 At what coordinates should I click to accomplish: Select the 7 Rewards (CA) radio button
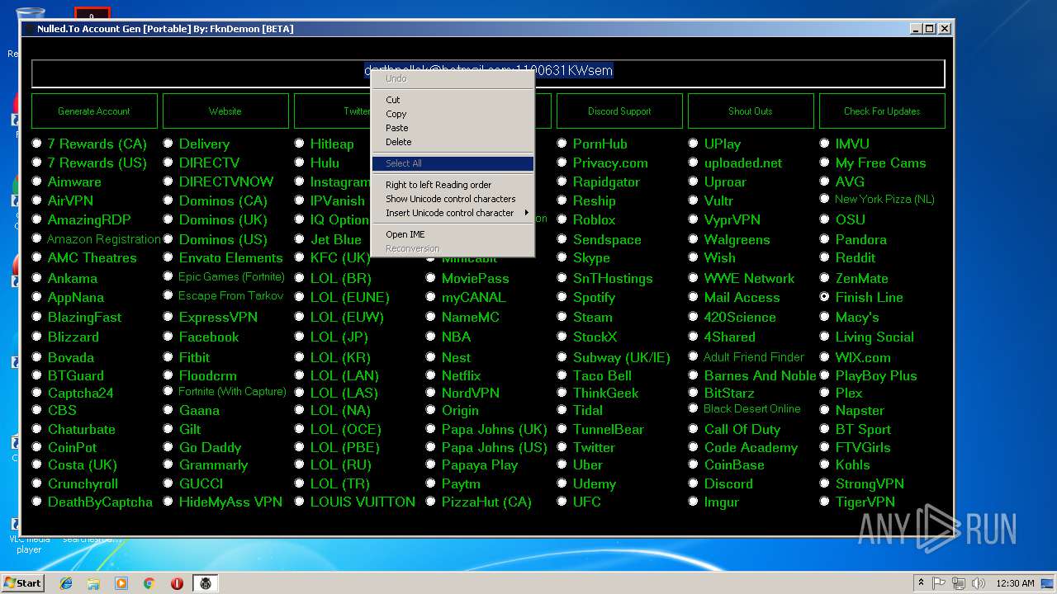click(36, 144)
